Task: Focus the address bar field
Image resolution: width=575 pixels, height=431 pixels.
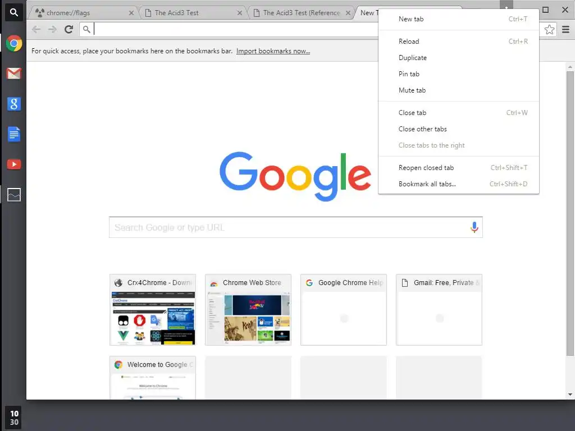Action: coord(235,29)
